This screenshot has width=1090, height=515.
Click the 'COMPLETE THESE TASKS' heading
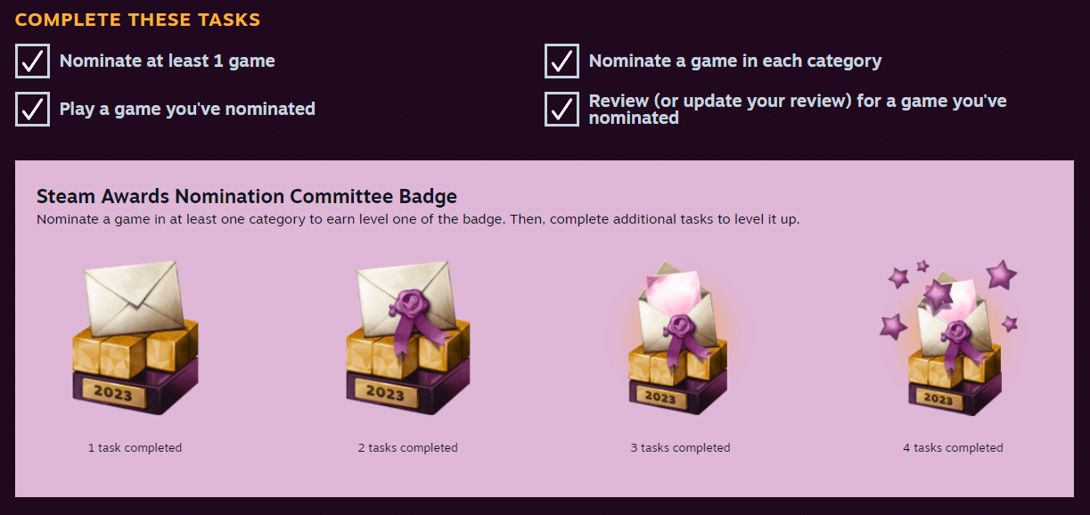[x=138, y=19]
